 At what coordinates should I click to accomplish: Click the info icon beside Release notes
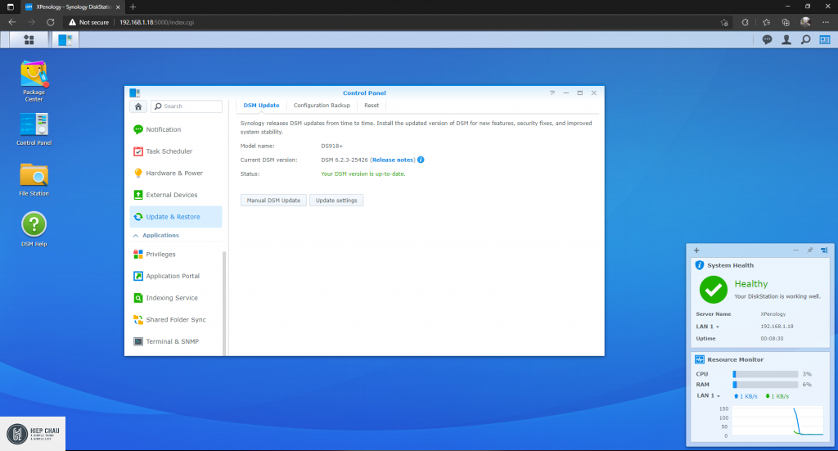point(421,160)
